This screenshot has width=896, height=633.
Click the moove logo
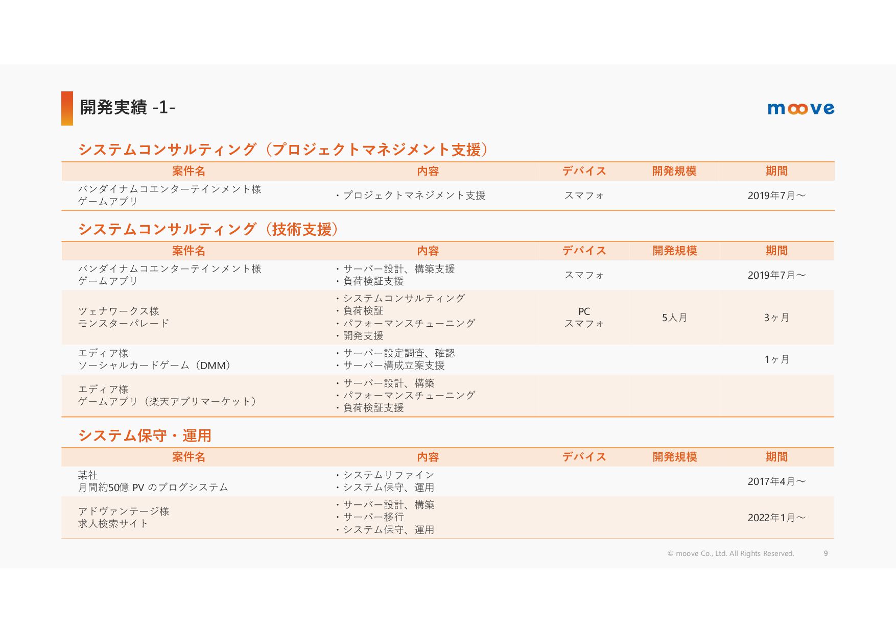click(800, 108)
